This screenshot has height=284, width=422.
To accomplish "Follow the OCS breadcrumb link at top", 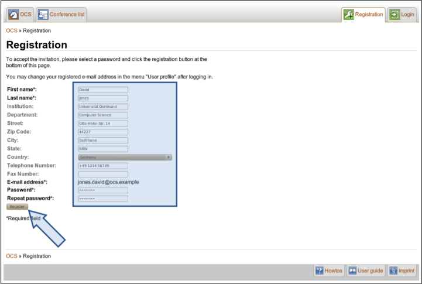I will click(12, 30).
